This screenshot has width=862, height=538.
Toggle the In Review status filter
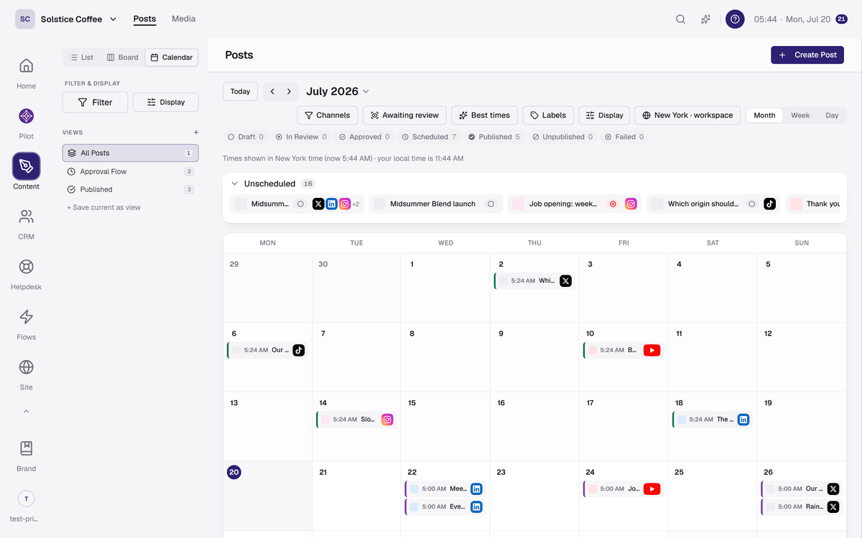coord(301,136)
